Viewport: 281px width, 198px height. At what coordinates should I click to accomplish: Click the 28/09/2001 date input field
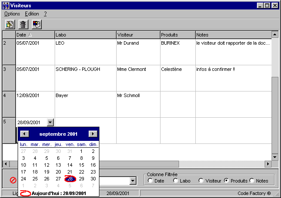31,122
